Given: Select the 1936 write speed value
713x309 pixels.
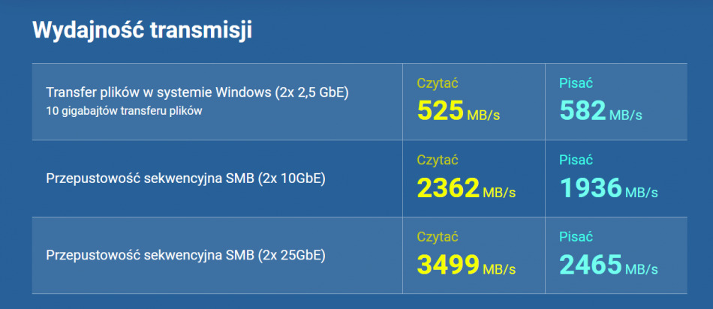Looking at the screenshot, I should [x=591, y=188].
